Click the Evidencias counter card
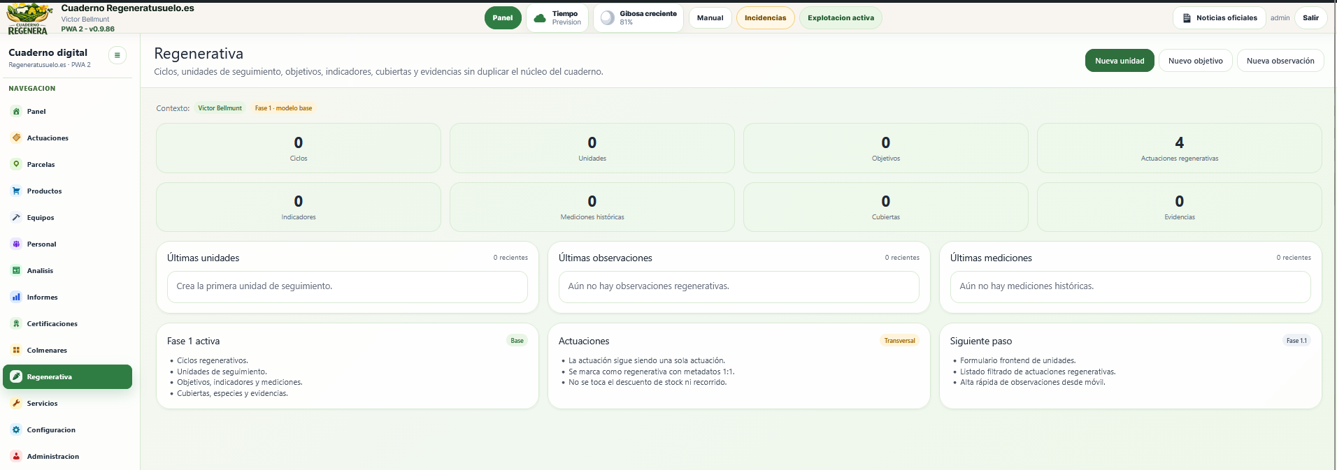1337x470 pixels. 1180,207
